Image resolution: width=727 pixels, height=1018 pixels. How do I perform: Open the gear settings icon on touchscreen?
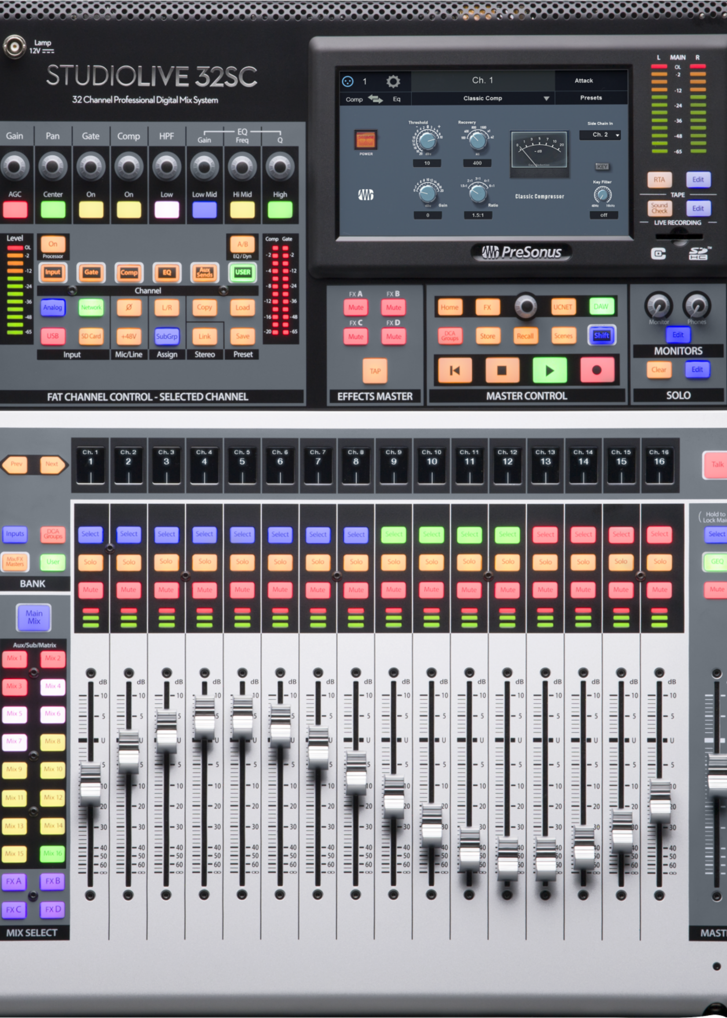[393, 81]
